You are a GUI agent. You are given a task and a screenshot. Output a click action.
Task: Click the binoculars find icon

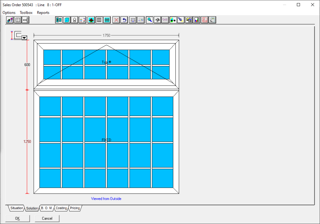(158, 20)
